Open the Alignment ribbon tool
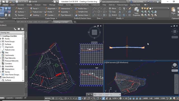The image size is (179, 101). click(x=51, y=8)
